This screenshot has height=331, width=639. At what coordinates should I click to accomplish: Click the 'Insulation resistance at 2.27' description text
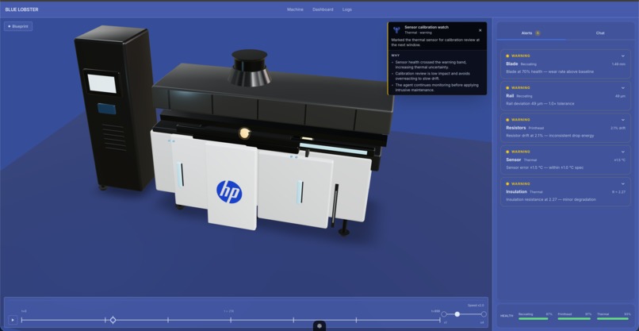[551, 199]
